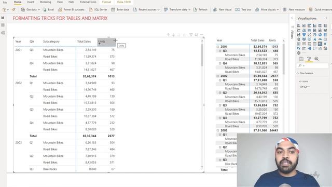Click the Get more visuals ellipsis in Visualizations

coord(304,53)
